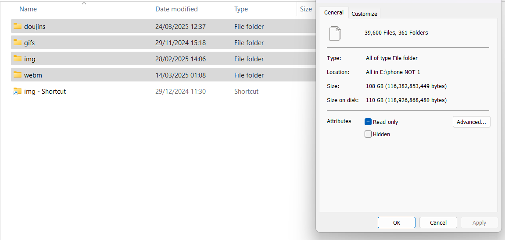Screen dimensions: 505x240
Task: Click the 'Type:' label in Properties
Action: click(333, 58)
